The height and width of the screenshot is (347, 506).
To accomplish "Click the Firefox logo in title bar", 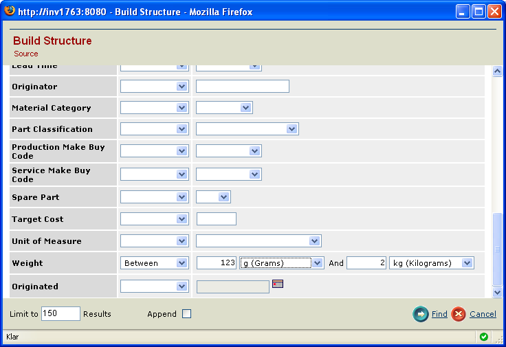I will (x=10, y=11).
